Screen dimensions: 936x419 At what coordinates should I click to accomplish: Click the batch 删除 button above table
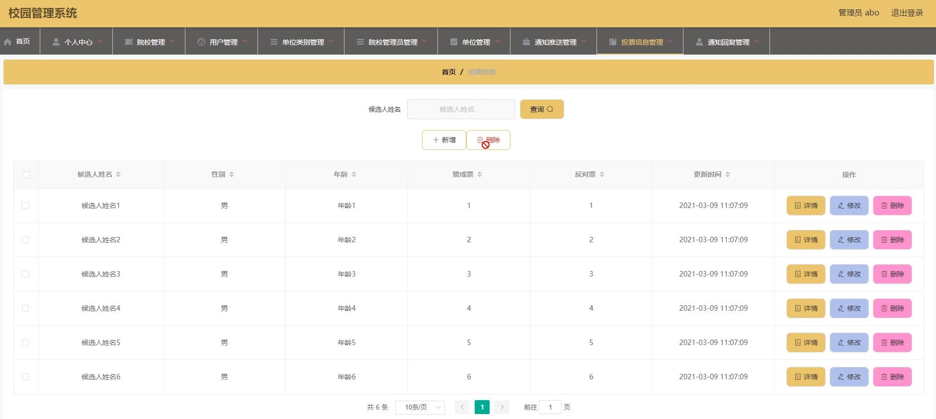488,140
